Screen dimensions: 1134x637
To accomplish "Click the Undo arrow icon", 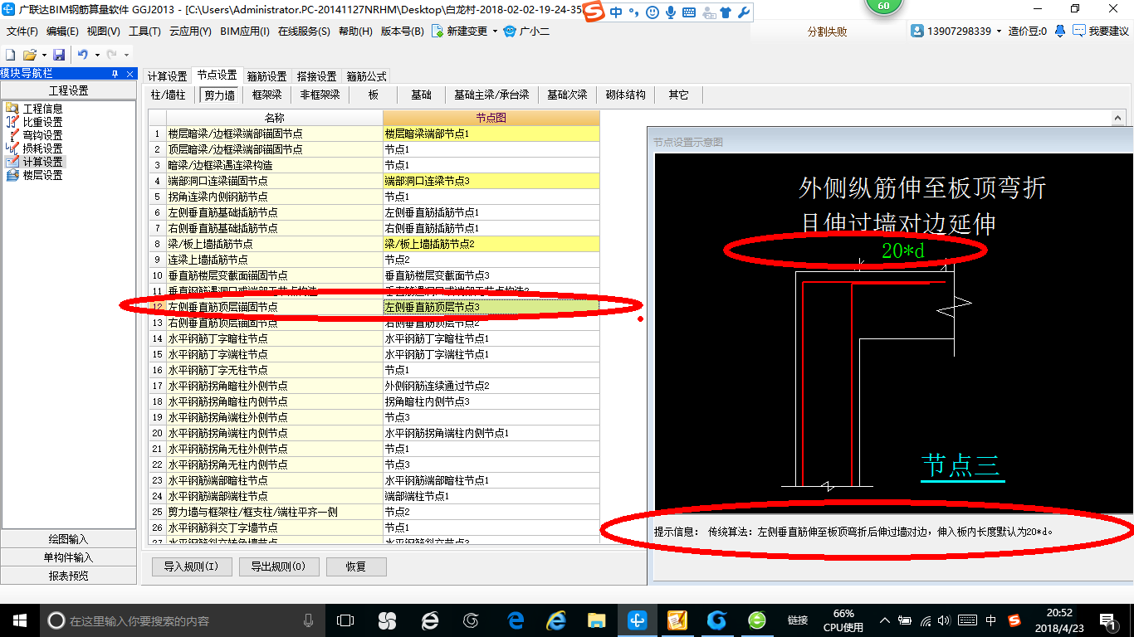I will (x=82, y=55).
